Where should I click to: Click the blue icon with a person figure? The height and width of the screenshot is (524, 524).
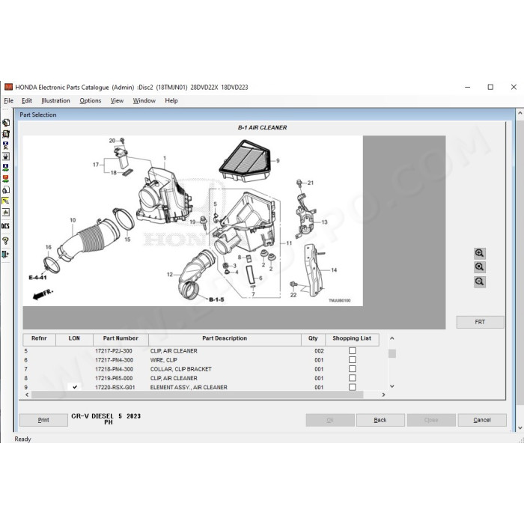(x=6, y=145)
